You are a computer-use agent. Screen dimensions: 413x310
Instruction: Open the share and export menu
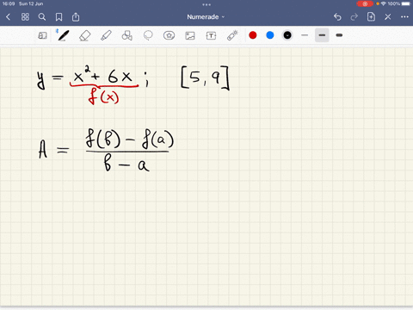[76, 17]
